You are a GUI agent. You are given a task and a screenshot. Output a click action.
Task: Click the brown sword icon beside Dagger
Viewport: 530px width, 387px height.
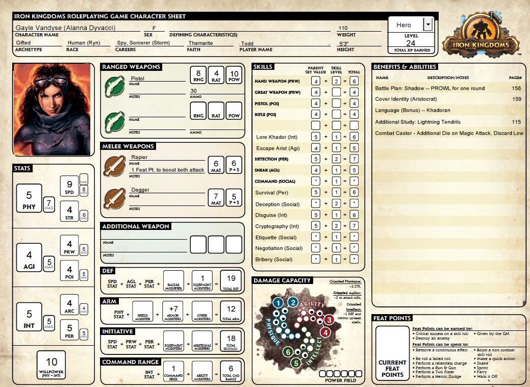click(x=115, y=199)
